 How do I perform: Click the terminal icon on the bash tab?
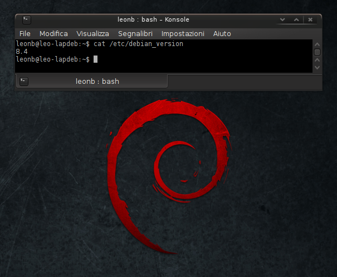coord(24,82)
